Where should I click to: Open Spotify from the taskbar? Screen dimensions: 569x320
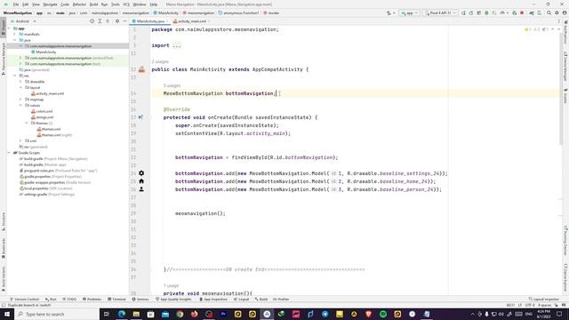[383, 314]
